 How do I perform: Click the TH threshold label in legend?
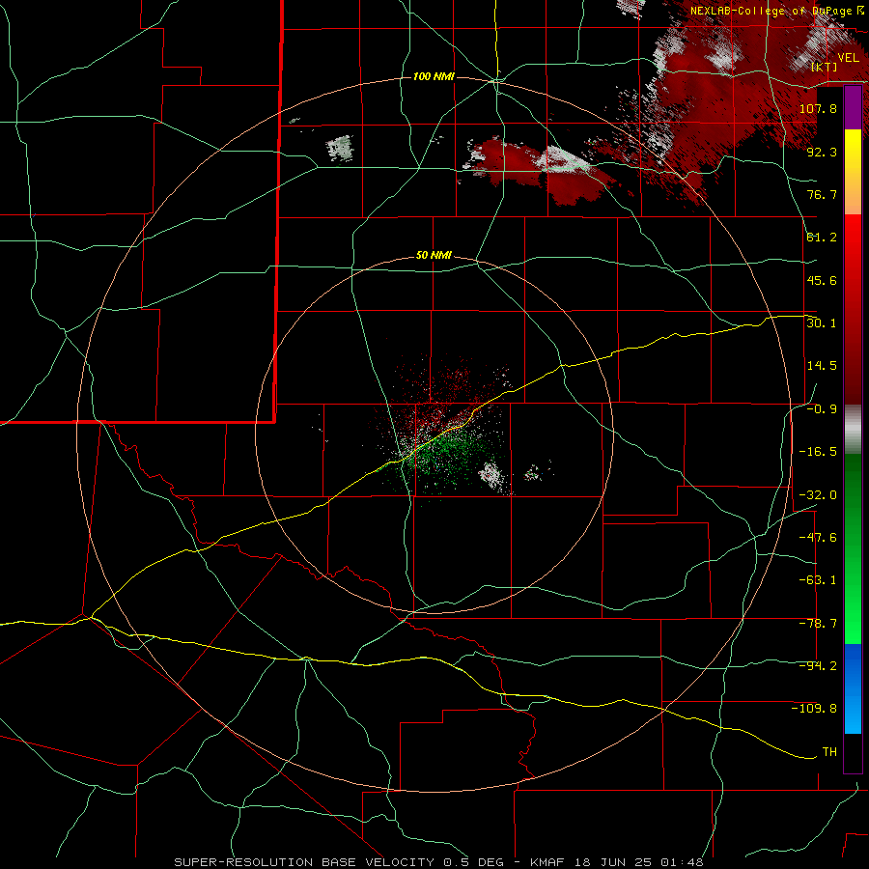pos(829,752)
